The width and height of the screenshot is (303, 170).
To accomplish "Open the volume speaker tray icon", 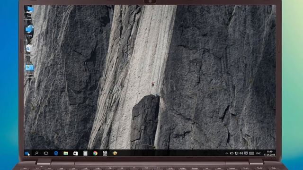I will [x=241, y=153].
